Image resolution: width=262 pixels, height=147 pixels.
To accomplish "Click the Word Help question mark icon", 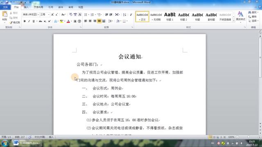I will (260, 7).
